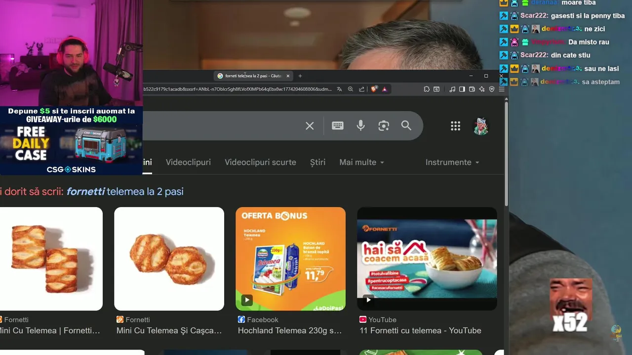
Task: Open Hochland 'Oferta Bonus' video thumbnail
Action: click(x=290, y=259)
